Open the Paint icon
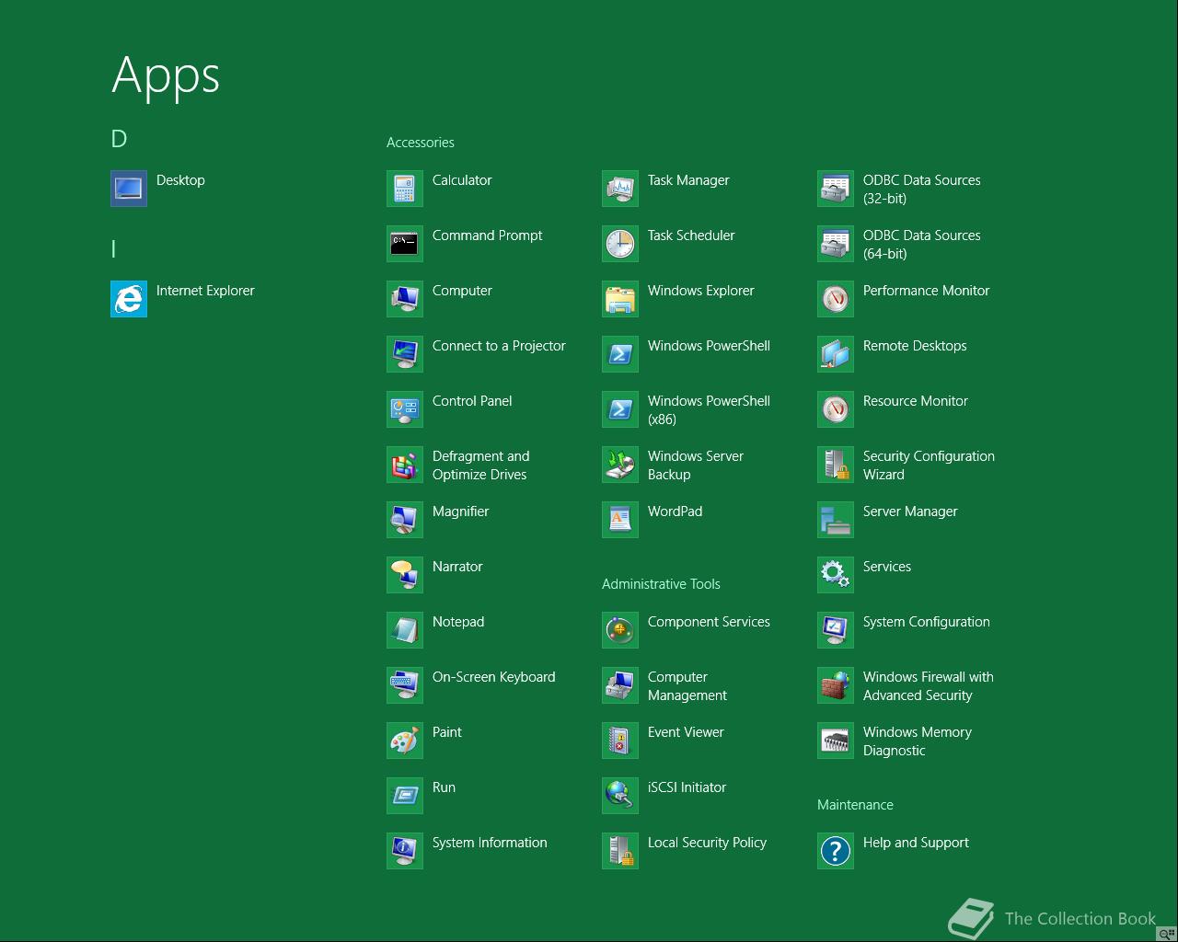 tap(405, 741)
